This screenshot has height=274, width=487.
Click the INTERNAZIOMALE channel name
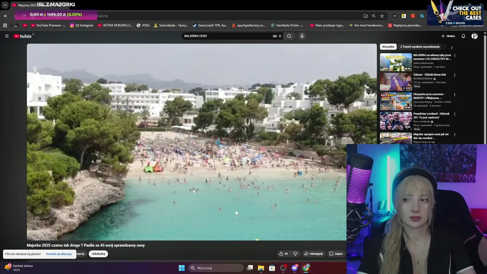coord(423,79)
